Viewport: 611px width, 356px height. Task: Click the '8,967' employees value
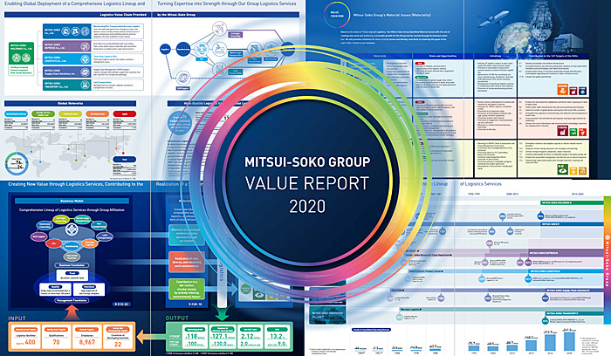tap(87, 342)
